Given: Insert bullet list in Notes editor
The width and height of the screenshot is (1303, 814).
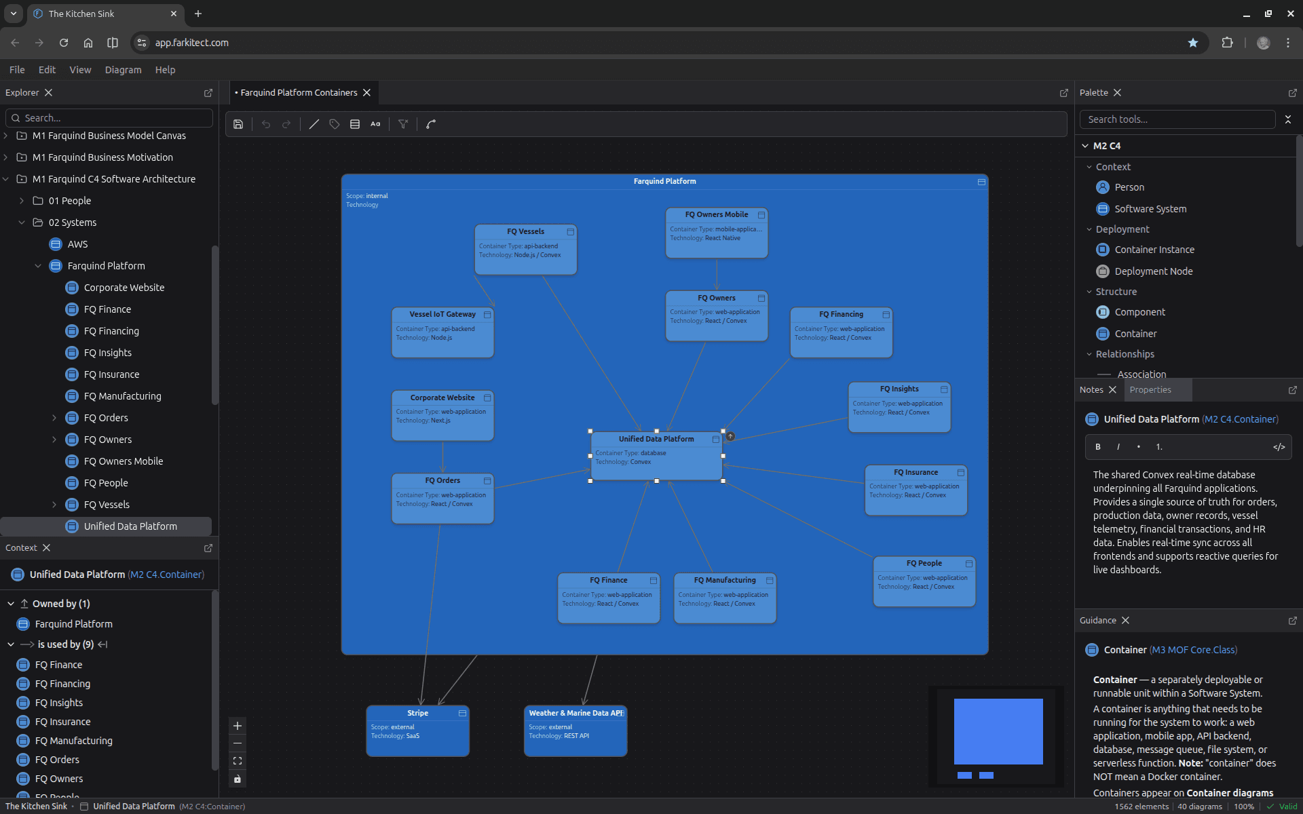Looking at the screenshot, I should (x=1139, y=447).
